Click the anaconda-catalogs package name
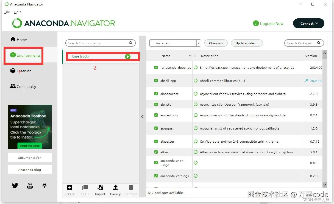The height and width of the screenshot is (204, 334). [174, 176]
